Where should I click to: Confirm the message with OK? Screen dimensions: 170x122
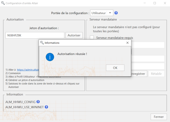(x=115, y=68)
